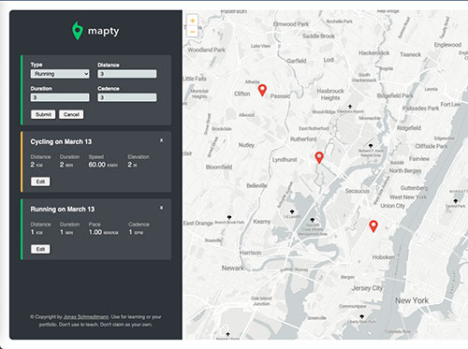Click the Rutherford map label

[x=303, y=139]
